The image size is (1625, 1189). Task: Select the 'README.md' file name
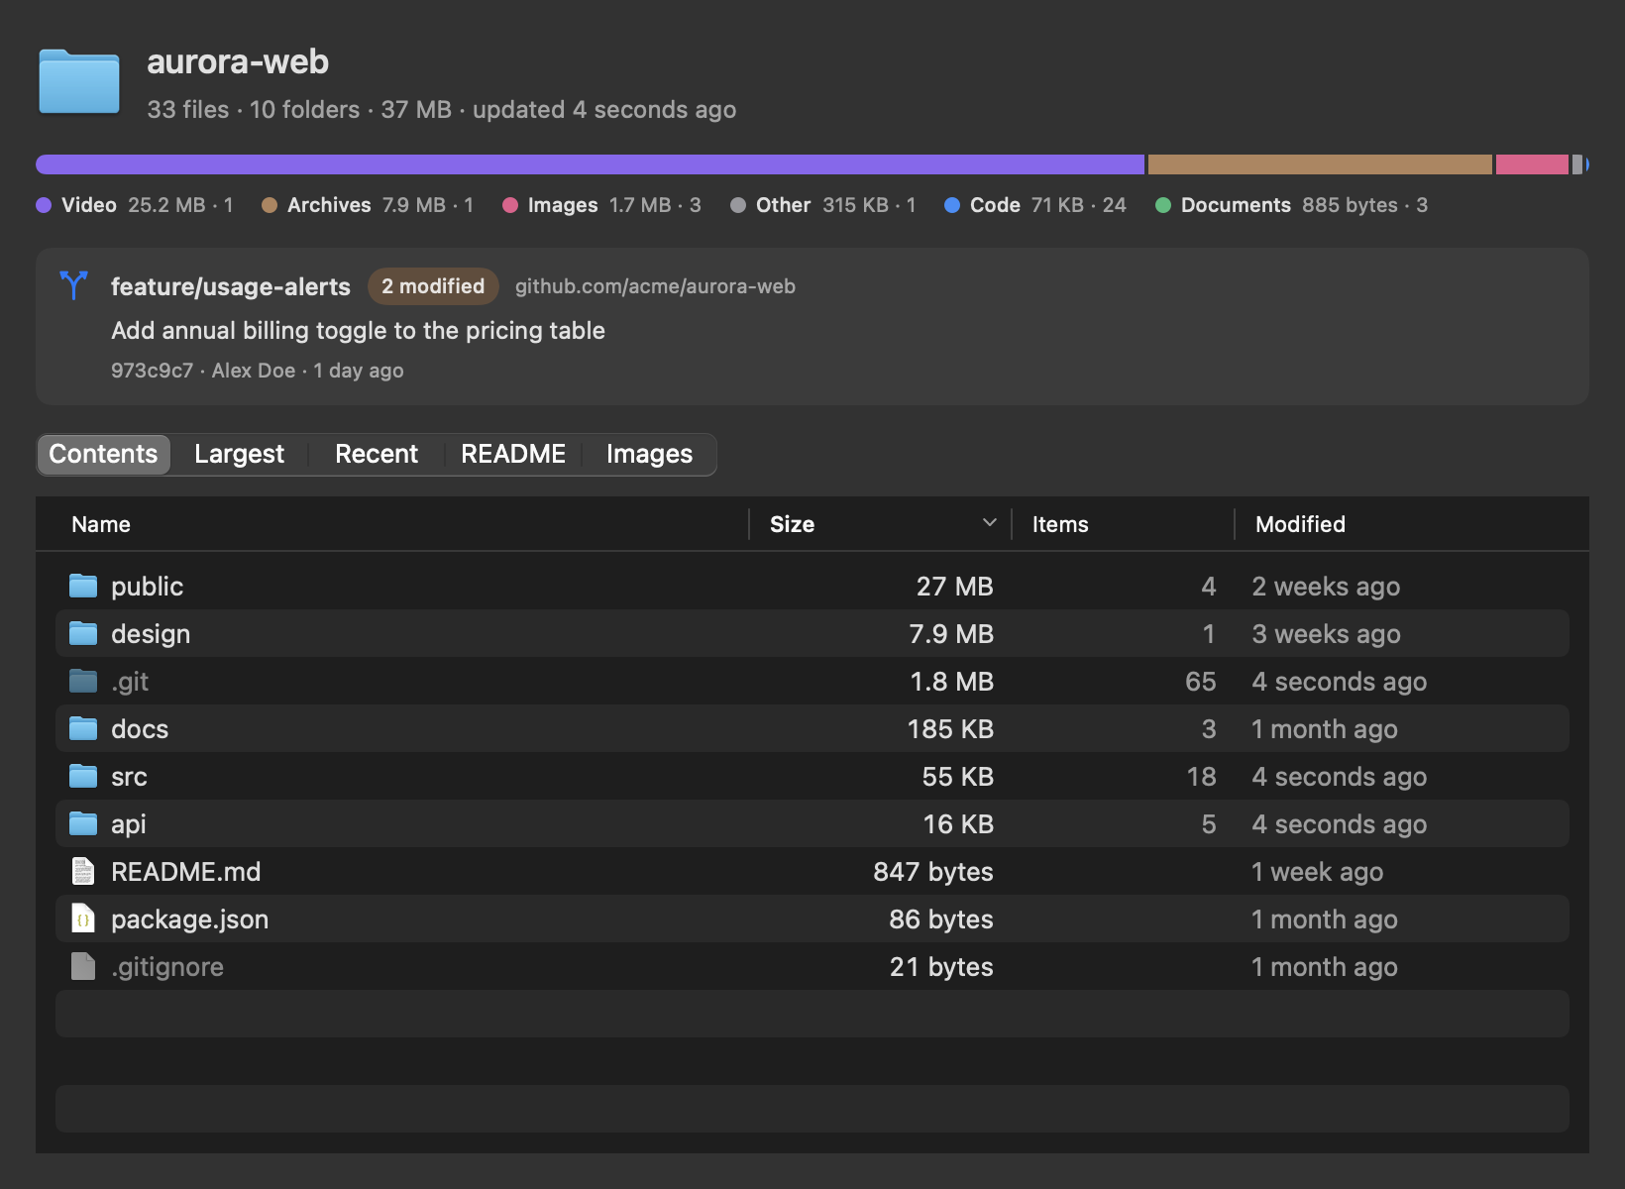(186, 872)
